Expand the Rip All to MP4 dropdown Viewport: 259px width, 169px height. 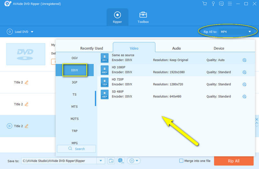(250, 32)
